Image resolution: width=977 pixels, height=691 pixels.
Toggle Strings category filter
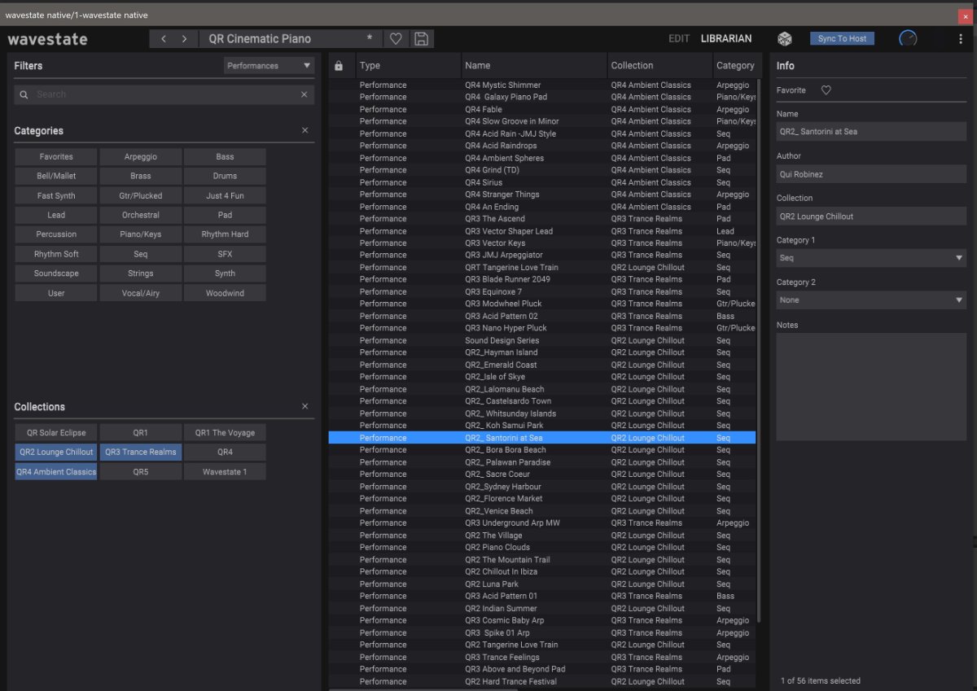pos(140,273)
